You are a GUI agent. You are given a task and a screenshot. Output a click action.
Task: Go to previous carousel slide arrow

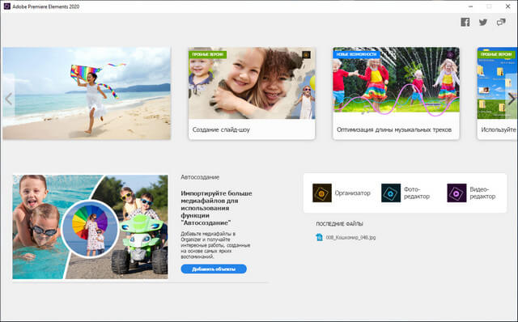[x=9, y=99]
